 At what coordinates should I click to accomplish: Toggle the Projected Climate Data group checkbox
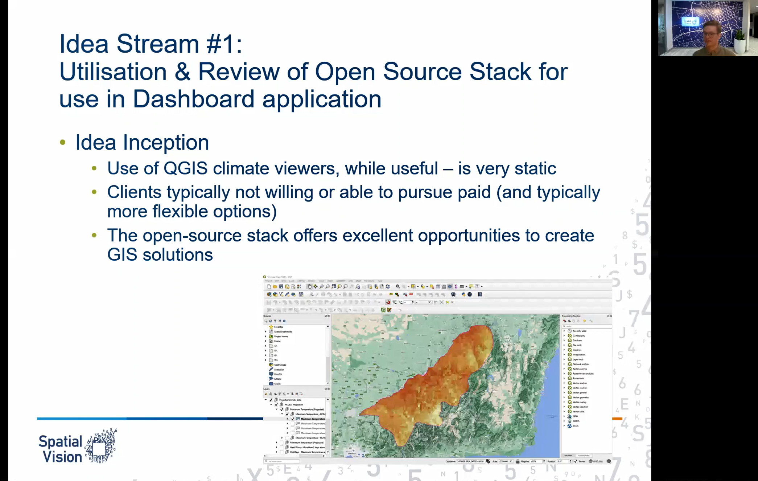[271, 400]
